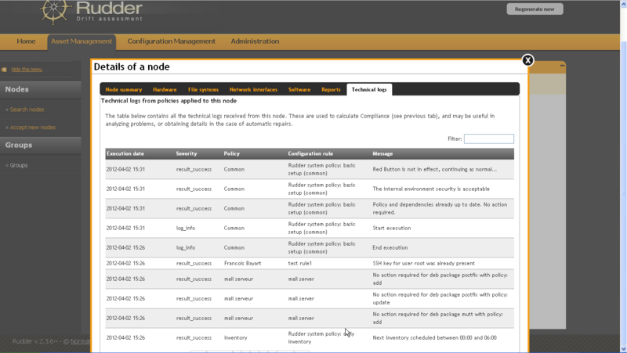Click the Regenerate now button
Viewport: 627px width, 353px height.
[x=535, y=9]
